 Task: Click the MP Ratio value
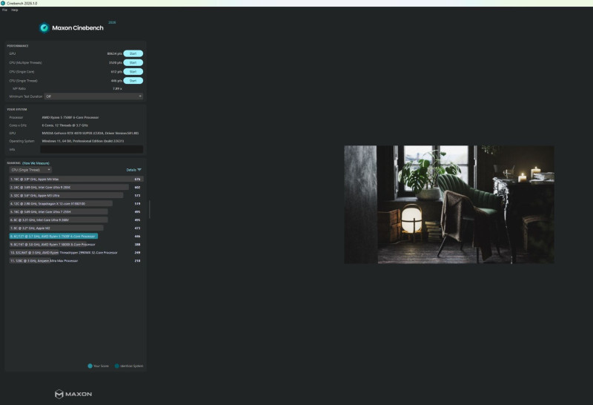[x=117, y=88]
